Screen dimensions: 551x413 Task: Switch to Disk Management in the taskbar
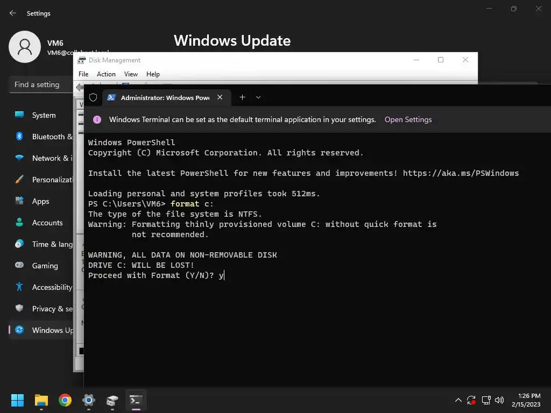point(112,400)
